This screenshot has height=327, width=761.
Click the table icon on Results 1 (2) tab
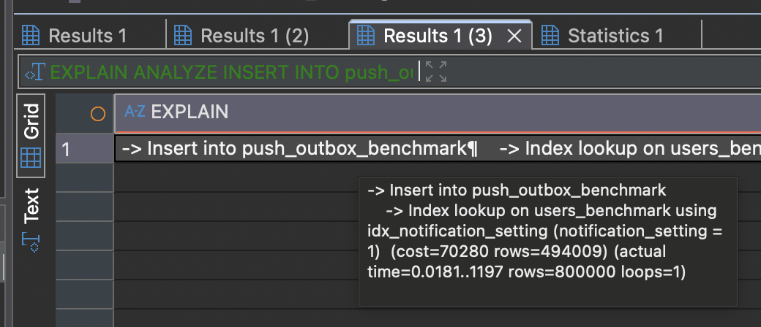(183, 35)
